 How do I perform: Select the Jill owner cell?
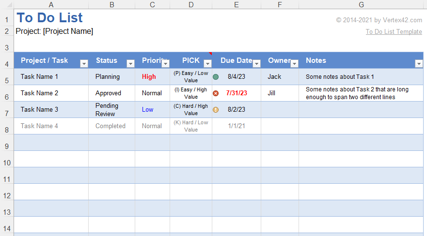280,93
